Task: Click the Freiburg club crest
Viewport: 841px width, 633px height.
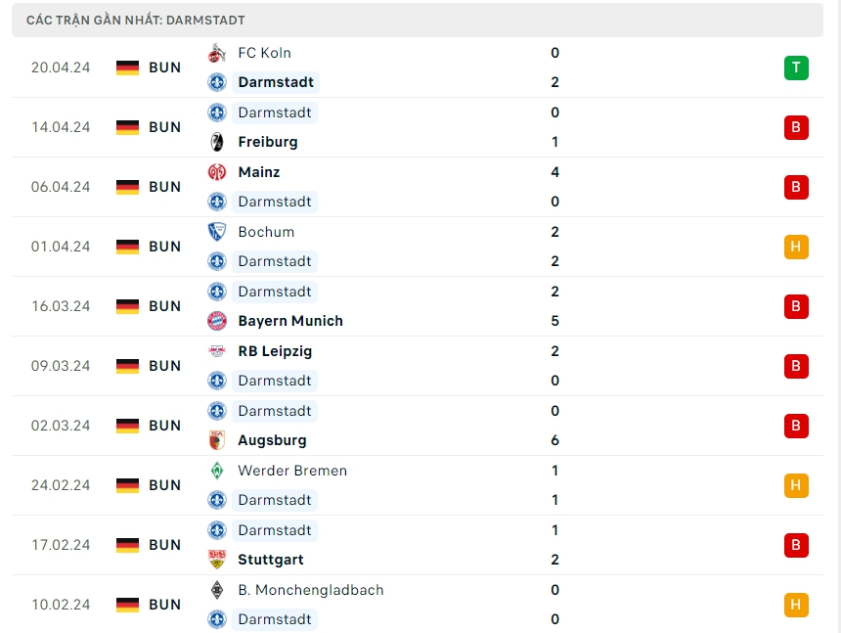Action: 217,142
